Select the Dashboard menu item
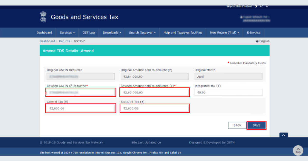The height and width of the screenshot is (161, 308). click(x=44, y=32)
